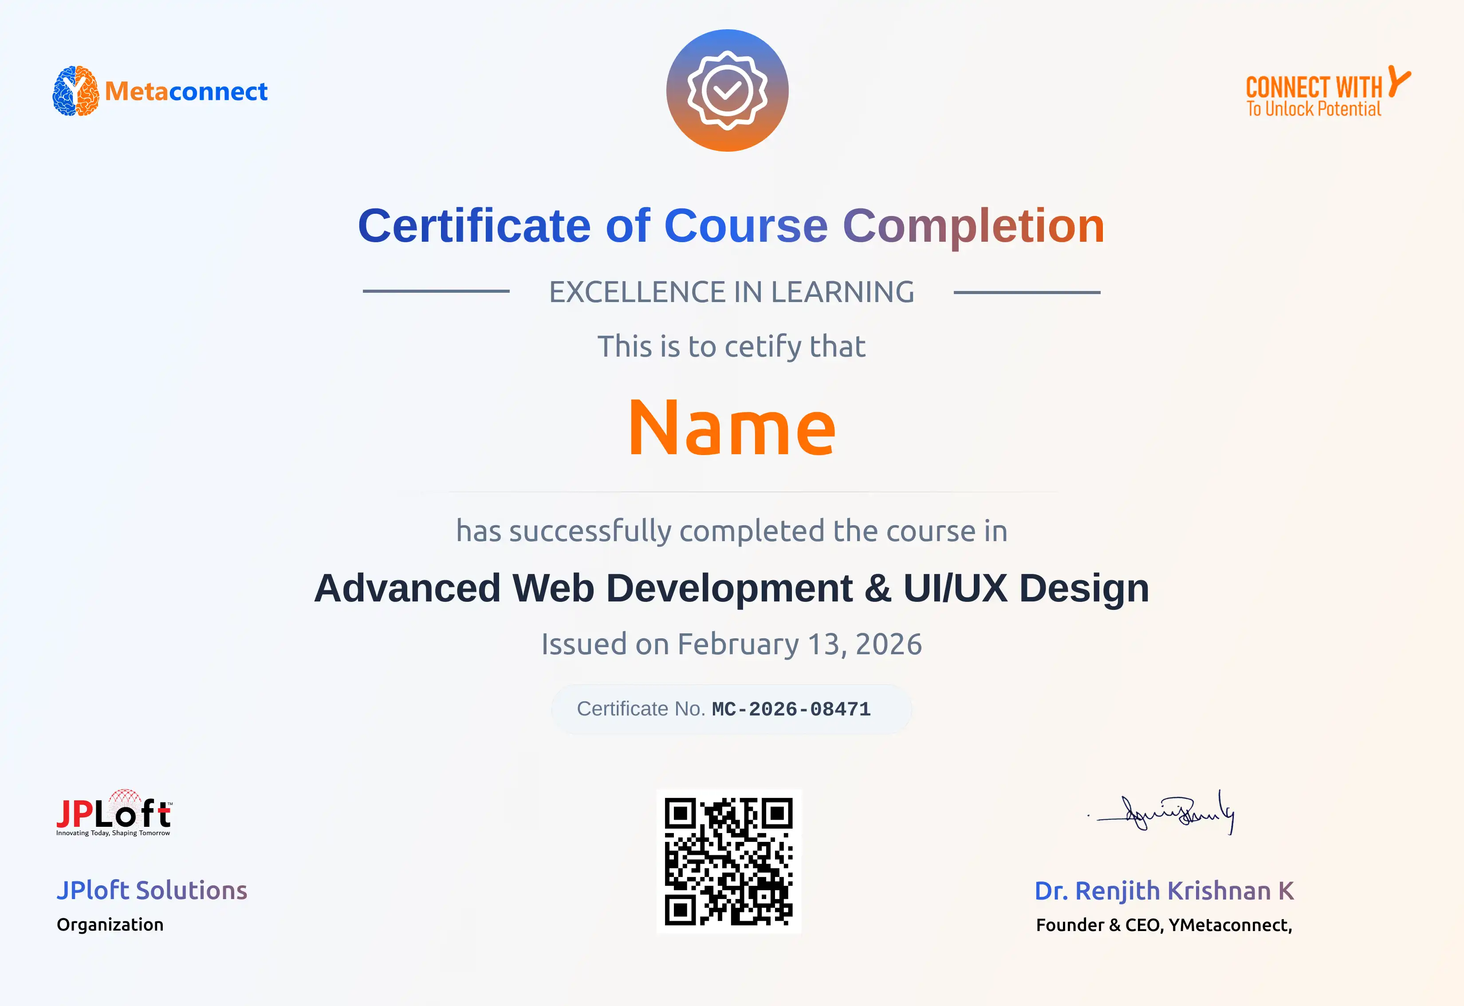
Task: Click the EXCELLENCE IN LEARNING subtitle
Action: 732,292
